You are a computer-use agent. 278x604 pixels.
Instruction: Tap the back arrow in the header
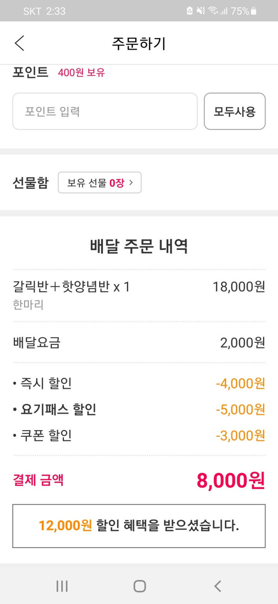coord(19,43)
